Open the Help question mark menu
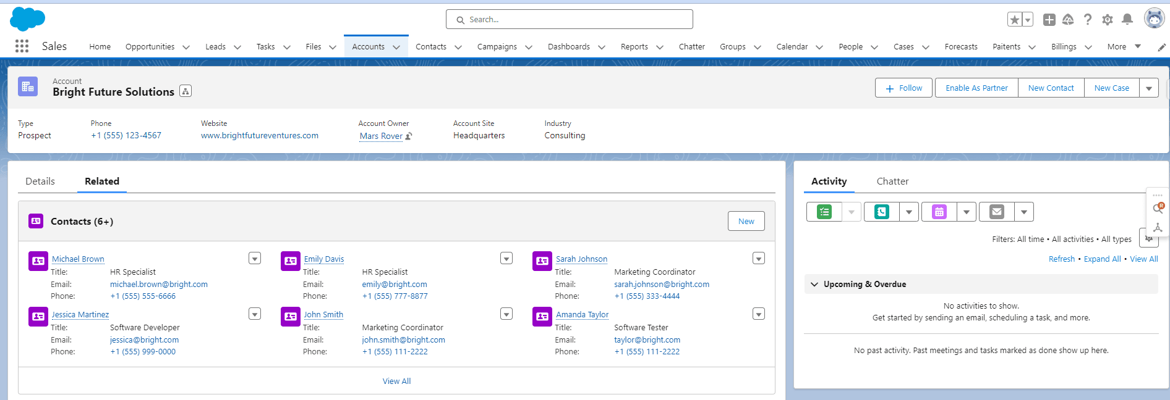Image resolution: width=1170 pixels, height=400 pixels. click(1088, 20)
